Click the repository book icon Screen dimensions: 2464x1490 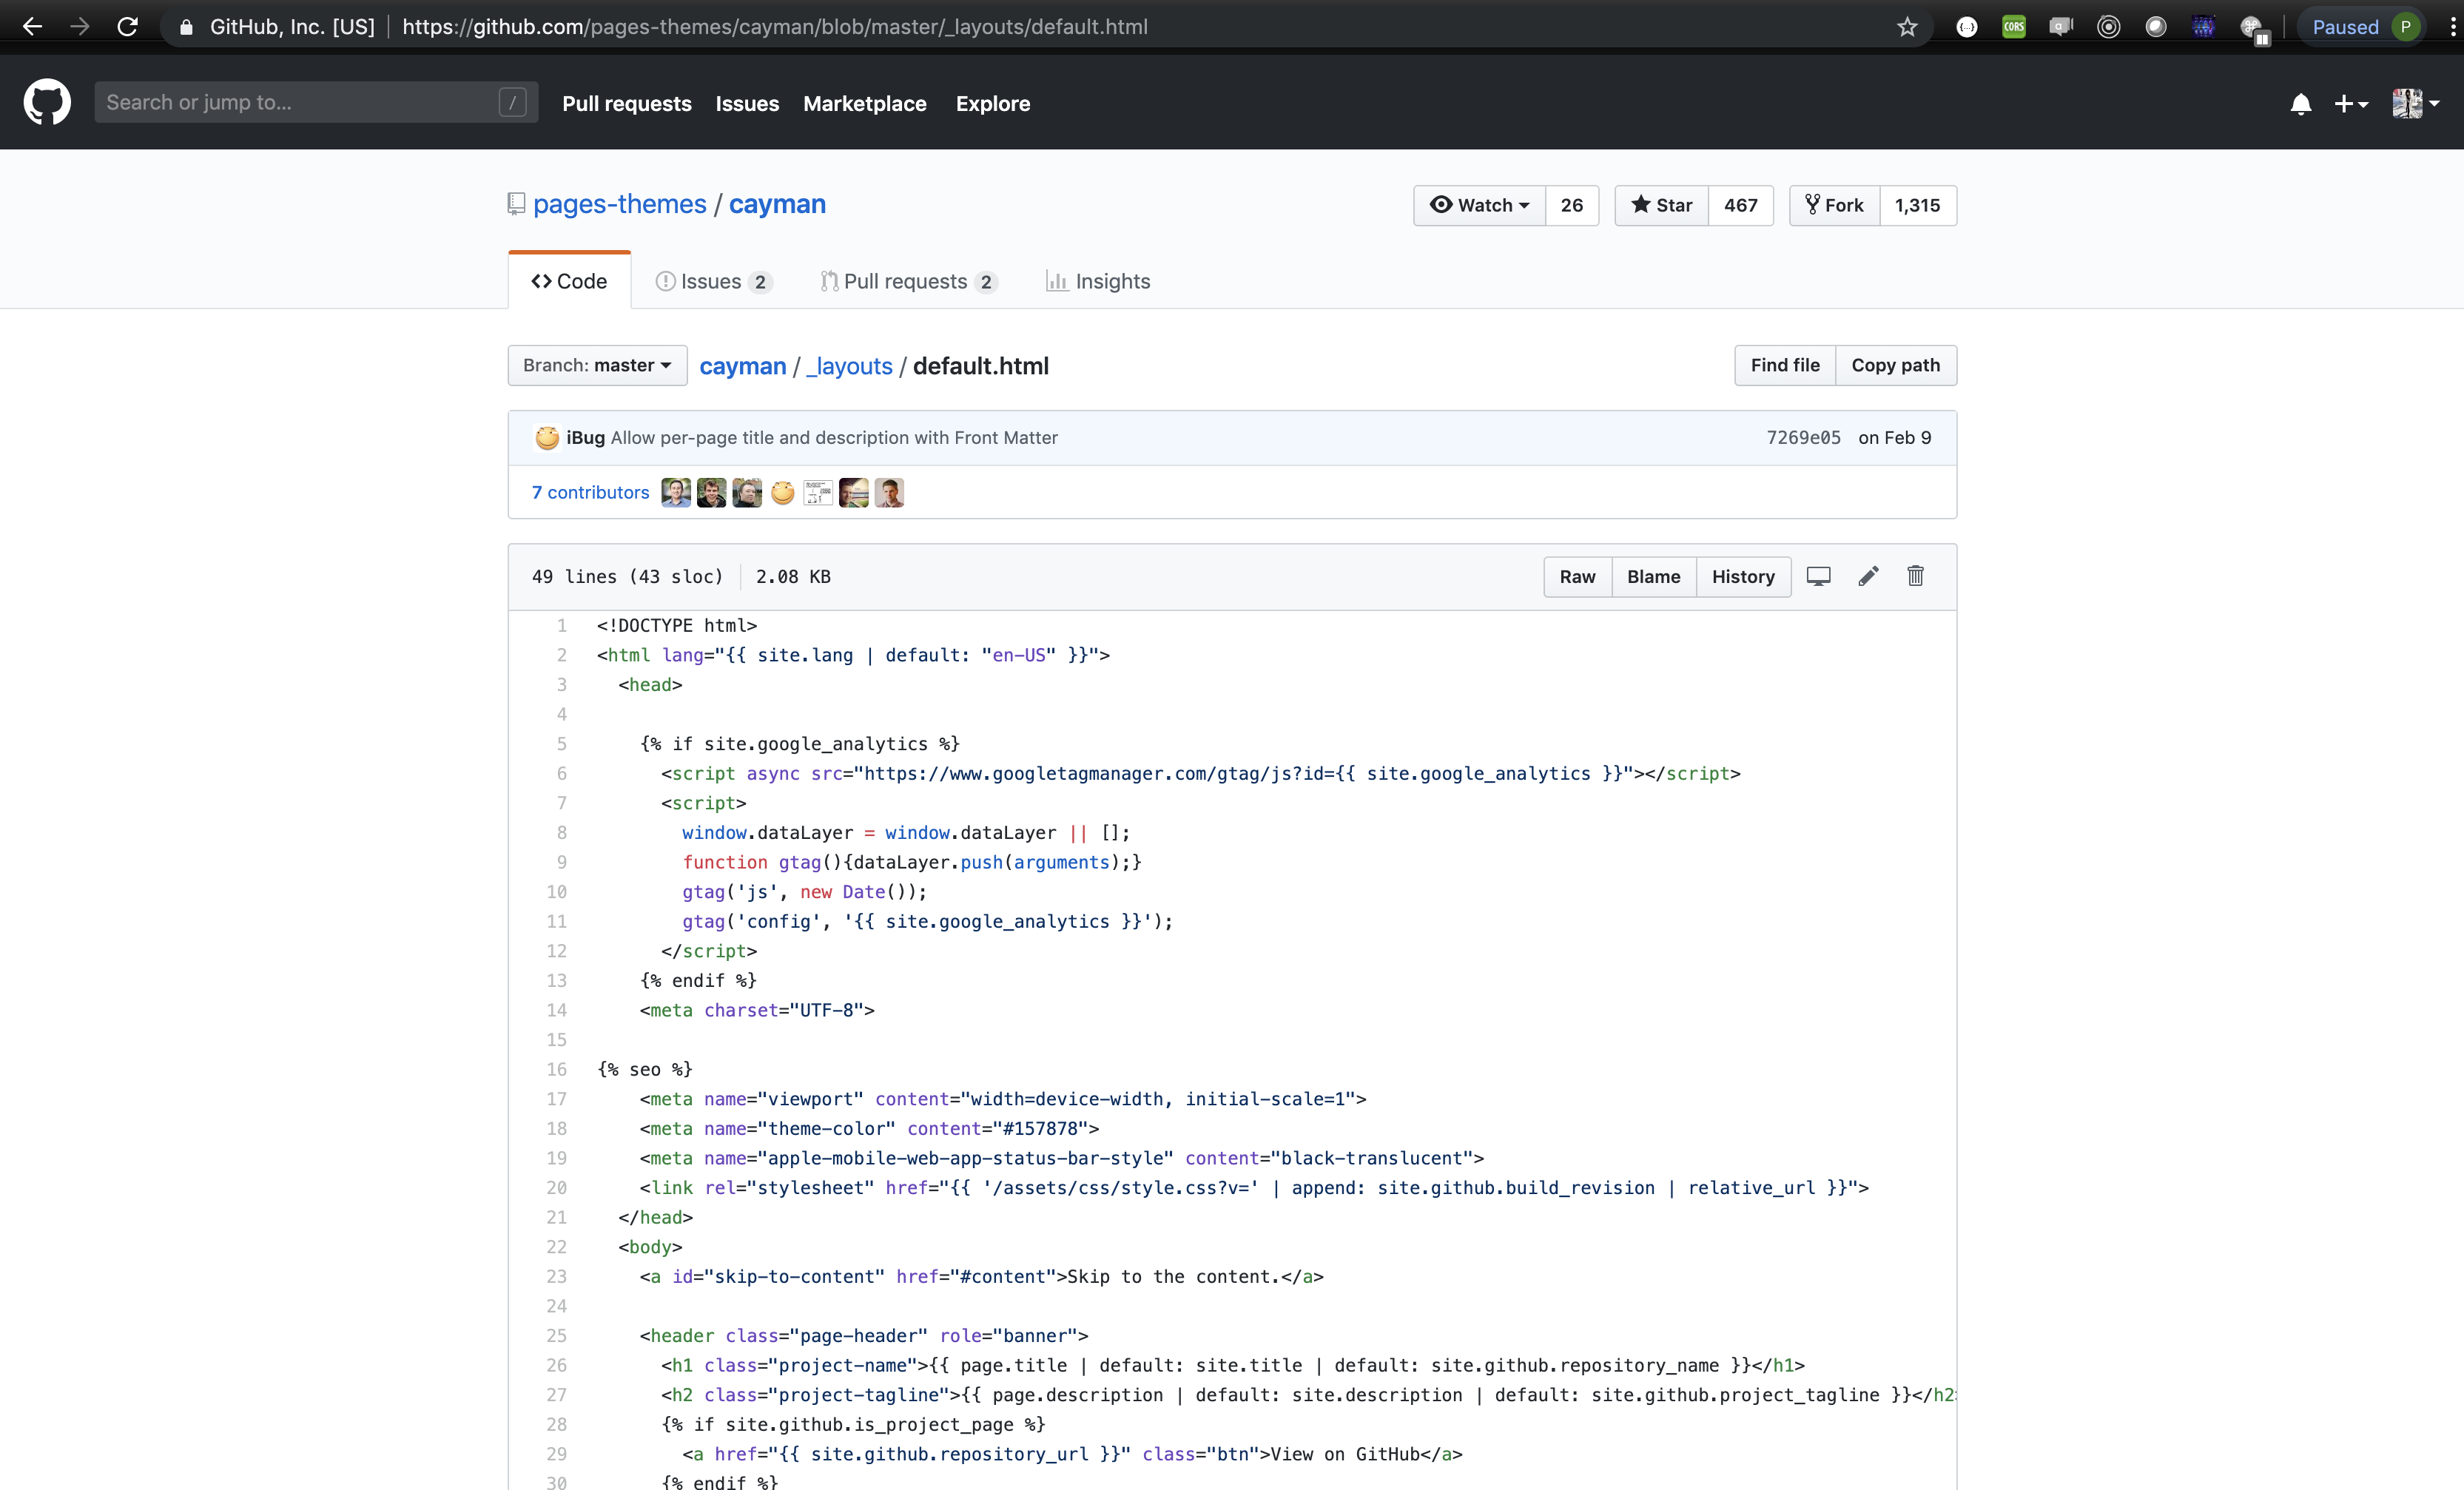[516, 204]
